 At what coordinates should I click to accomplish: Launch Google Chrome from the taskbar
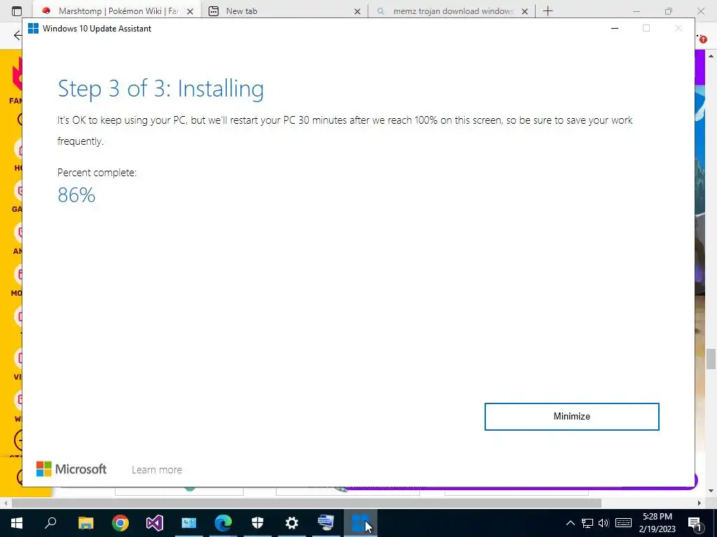pyautogui.click(x=120, y=523)
